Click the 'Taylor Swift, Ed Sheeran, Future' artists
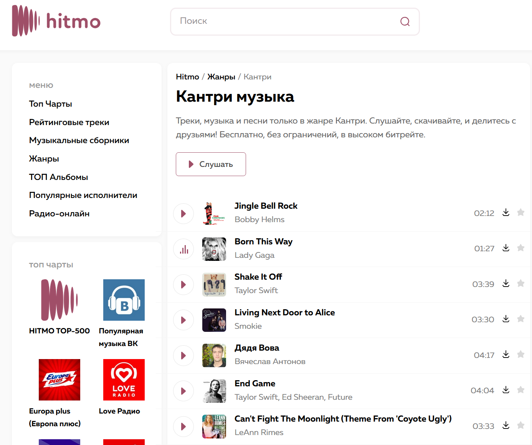532x445 pixels. [x=294, y=397]
